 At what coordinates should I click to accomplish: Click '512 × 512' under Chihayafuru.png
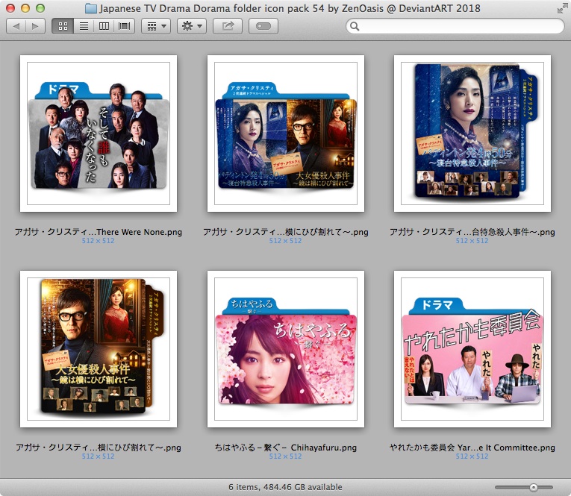(x=285, y=456)
